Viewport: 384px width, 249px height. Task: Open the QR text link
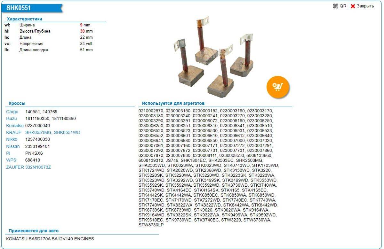coord(343,6)
